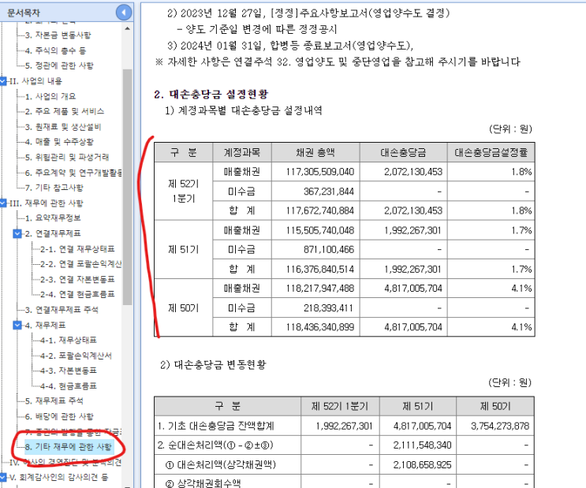Open 2. 주요 제품 및 서비스
586x488 pixels.
pos(65,111)
